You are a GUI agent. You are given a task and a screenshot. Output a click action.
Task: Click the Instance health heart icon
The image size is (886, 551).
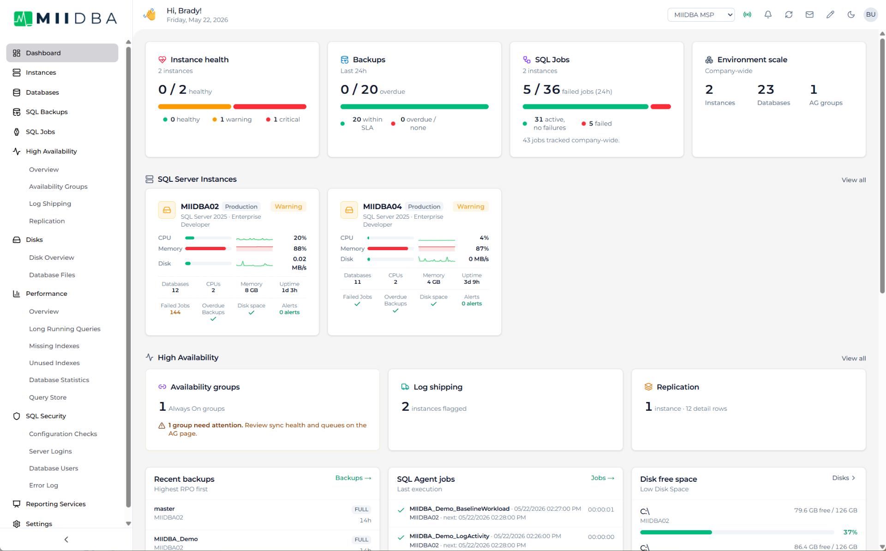[x=162, y=60]
